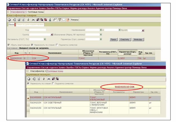The height and width of the screenshot is (122, 176).
Task: Open Справочники menu in the upper window
Action: (x=14, y=8)
